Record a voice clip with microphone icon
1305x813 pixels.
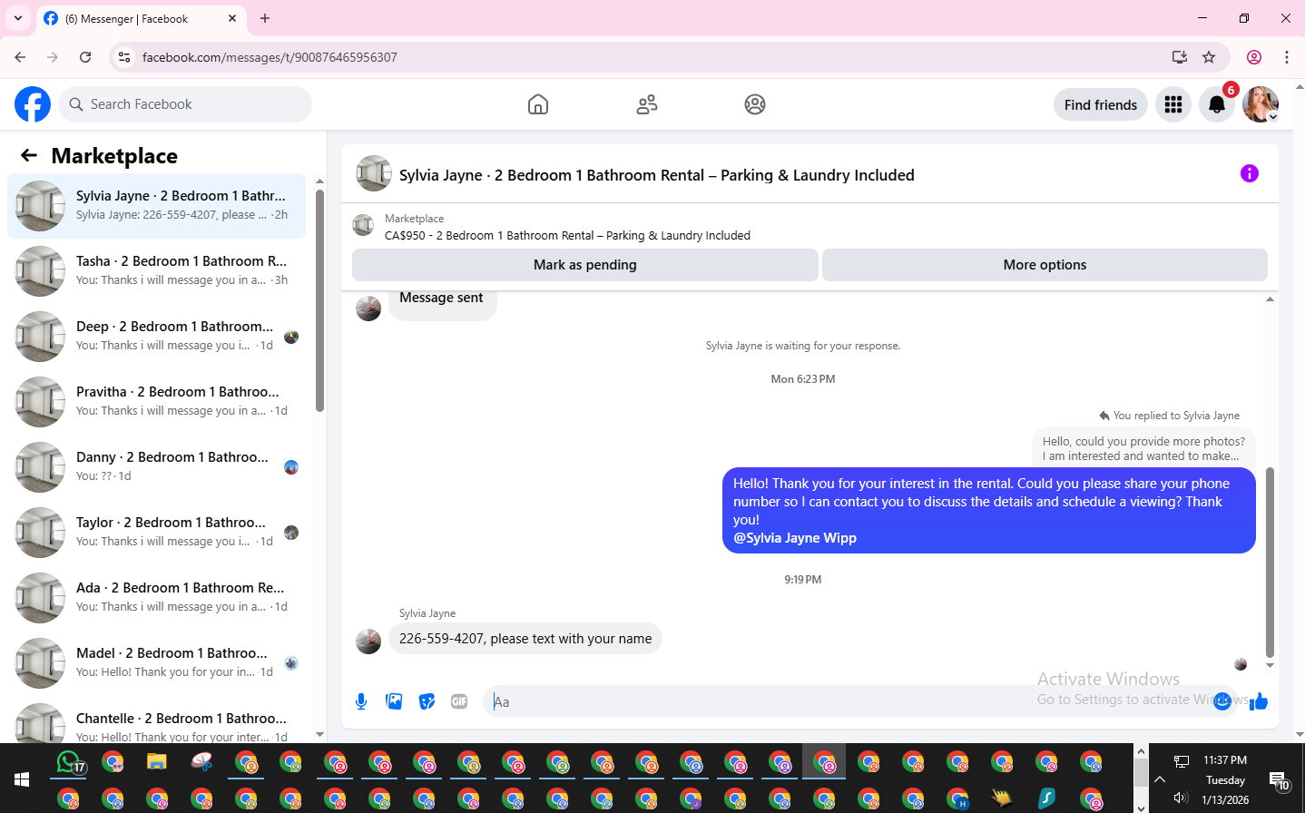click(x=361, y=701)
